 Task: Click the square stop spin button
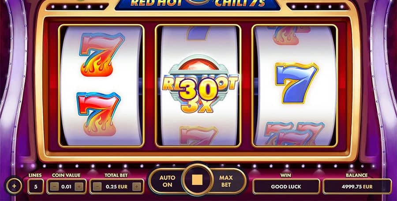coord(197,180)
